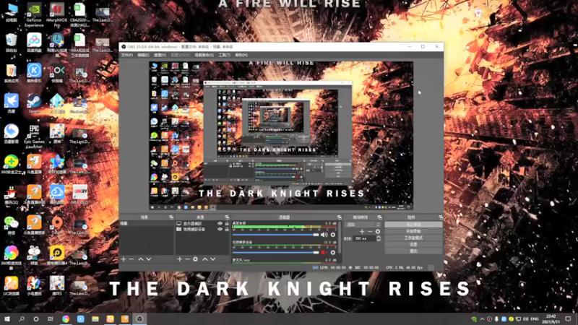The width and height of the screenshot is (578, 325).
Task: Toggle lock on video capture device source
Action: click(x=227, y=229)
